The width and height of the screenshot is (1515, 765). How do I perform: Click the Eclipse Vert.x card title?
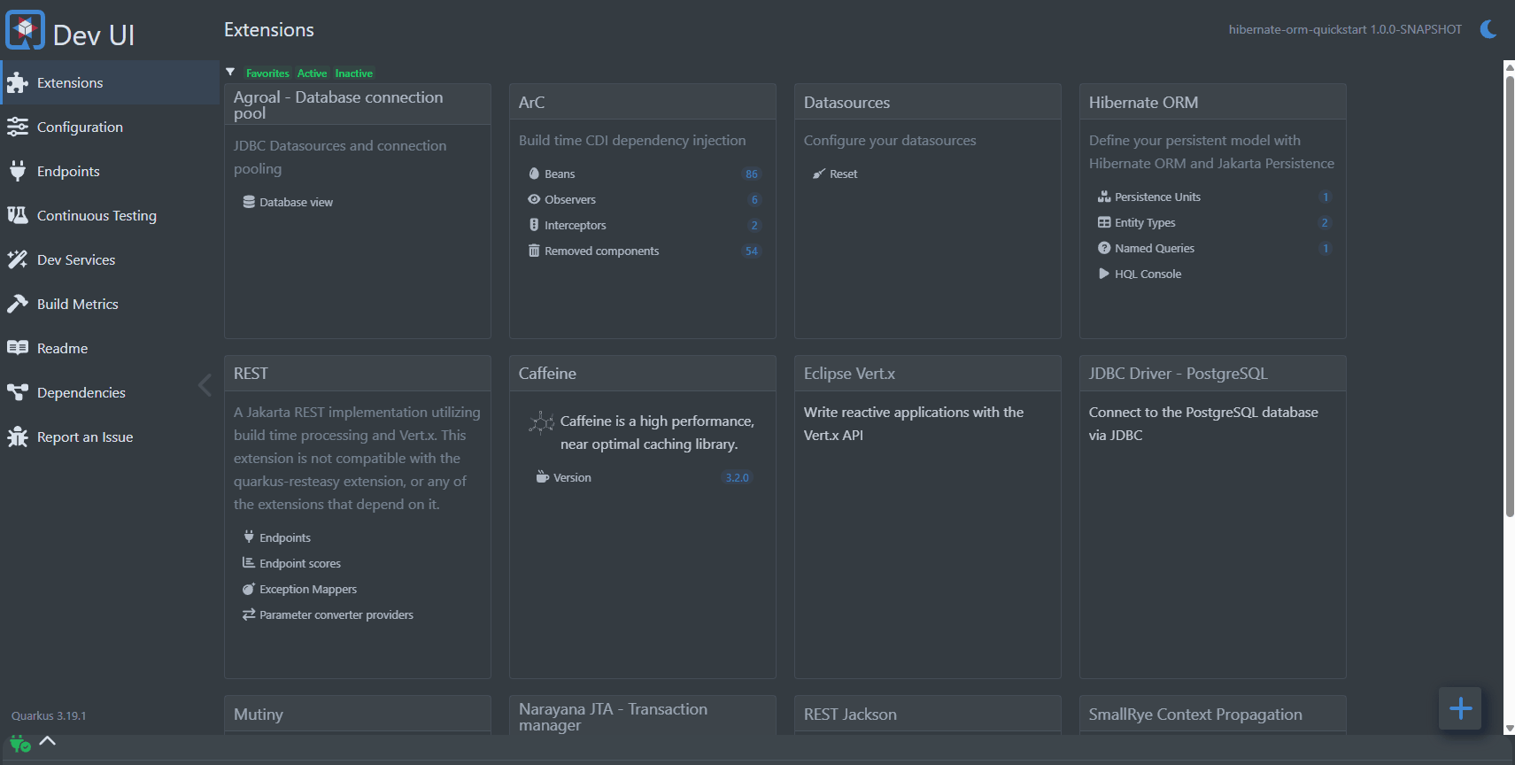[849, 374]
